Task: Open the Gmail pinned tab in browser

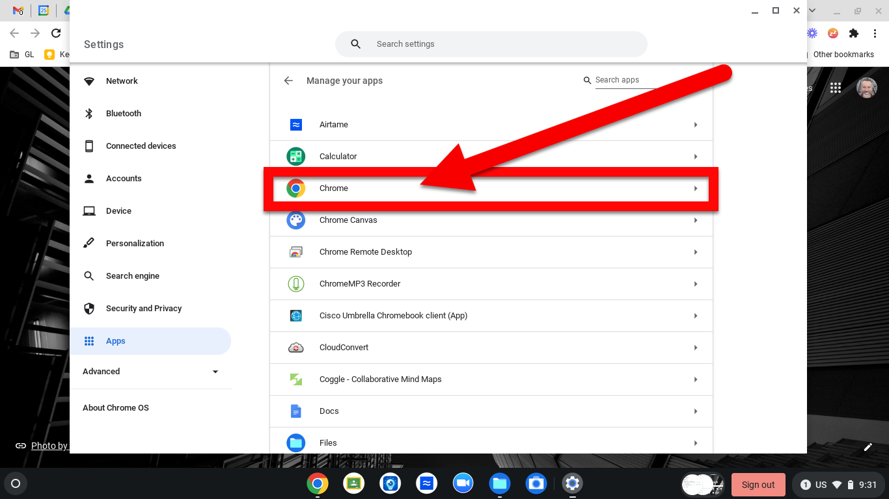Action: 18,11
